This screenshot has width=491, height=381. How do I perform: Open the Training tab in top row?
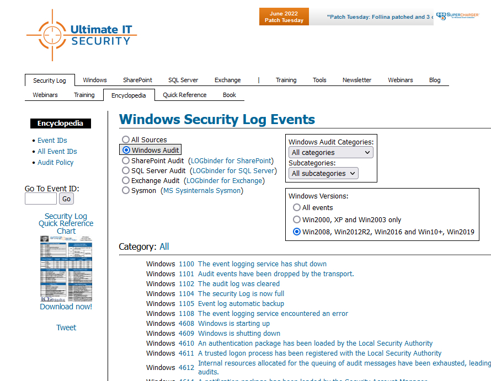[x=286, y=80]
